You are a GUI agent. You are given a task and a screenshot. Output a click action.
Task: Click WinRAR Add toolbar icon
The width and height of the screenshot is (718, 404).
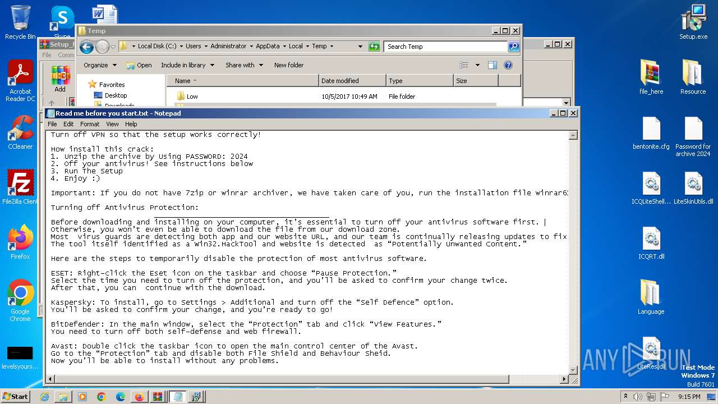coord(60,79)
